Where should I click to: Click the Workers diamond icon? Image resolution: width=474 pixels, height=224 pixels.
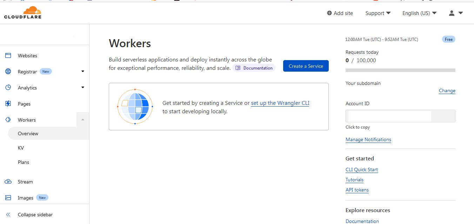(8, 120)
